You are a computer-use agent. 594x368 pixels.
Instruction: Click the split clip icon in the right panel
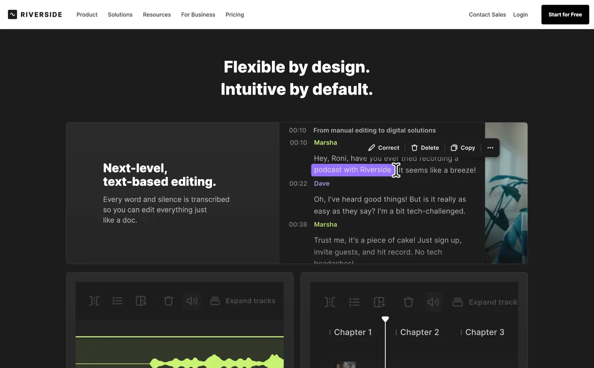[329, 302]
